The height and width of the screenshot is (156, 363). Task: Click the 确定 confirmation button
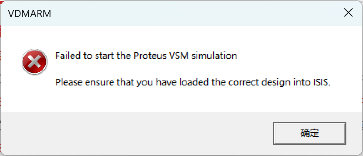pos(310,133)
